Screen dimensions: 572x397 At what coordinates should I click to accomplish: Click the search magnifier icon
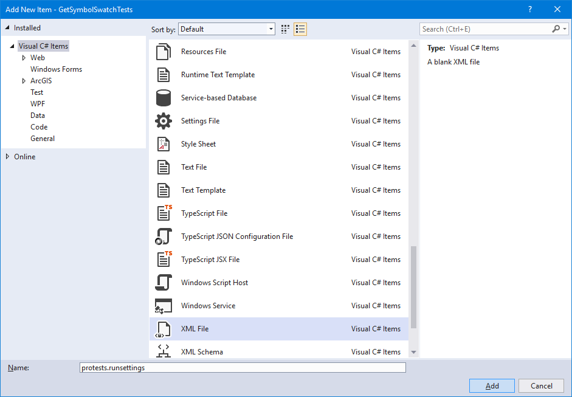click(x=556, y=29)
